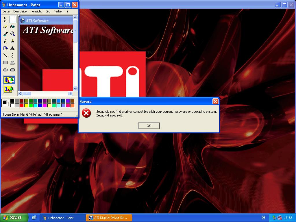Image resolution: width=296 pixels, height=222 pixels.
Task: Open the Bearbeiten menu
Action: tap(21, 11)
